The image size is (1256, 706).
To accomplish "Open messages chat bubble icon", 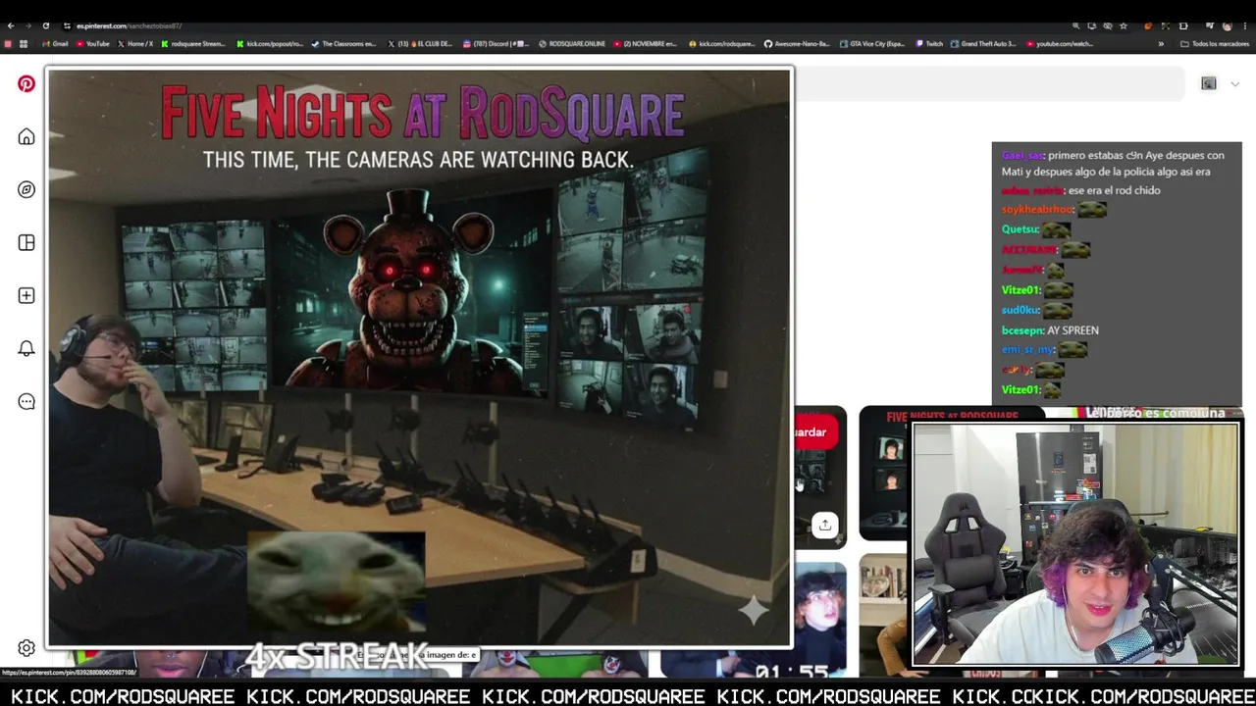I will point(26,401).
